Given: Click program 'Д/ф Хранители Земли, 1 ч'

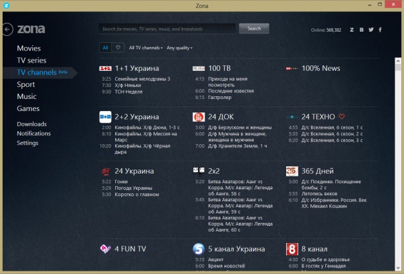Looking at the screenshot, I should pos(238,146).
